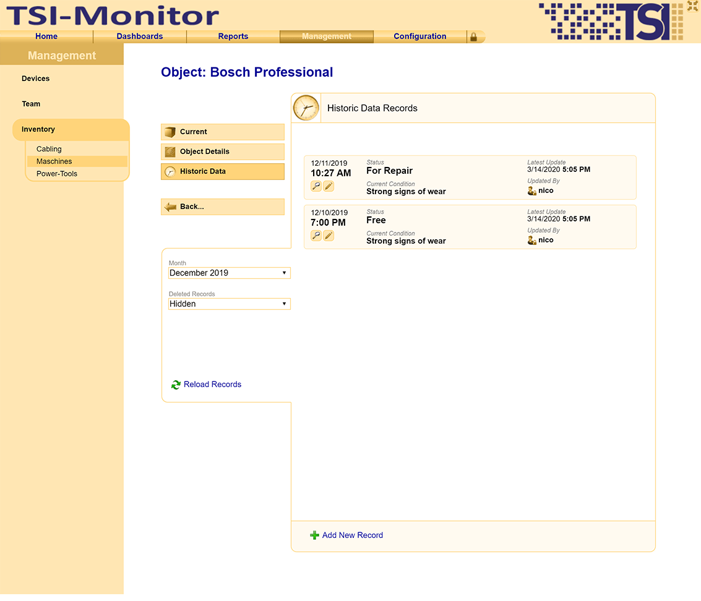Screen dimensions: 701x601
Task: Click the 10:27 AM record time
Action: click(x=331, y=173)
